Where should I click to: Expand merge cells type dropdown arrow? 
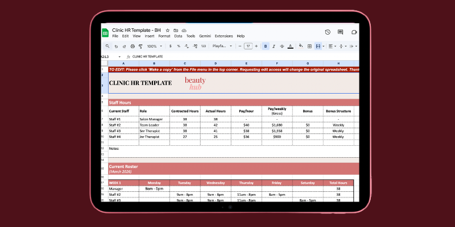tap(324, 47)
